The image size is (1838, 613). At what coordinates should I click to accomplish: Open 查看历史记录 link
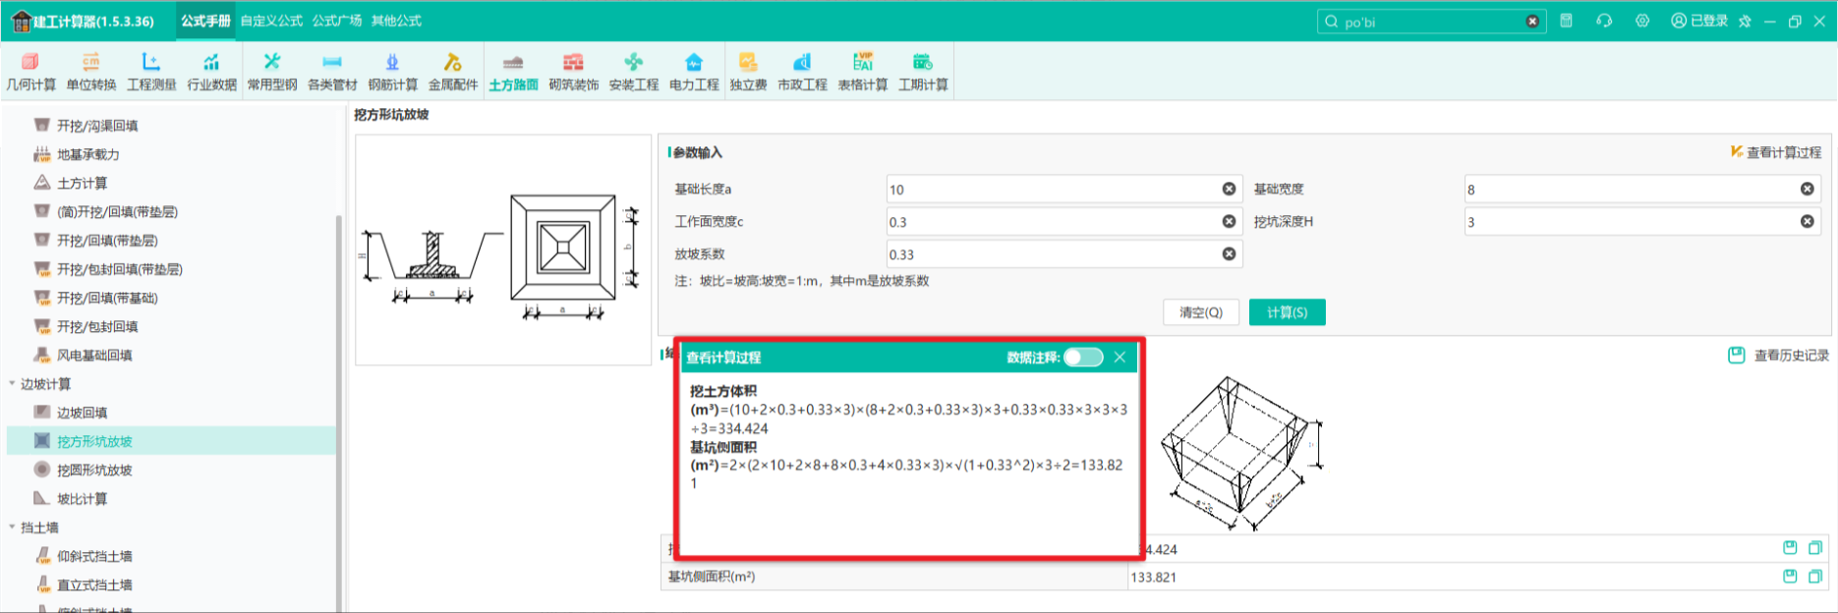pos(1779,355)
